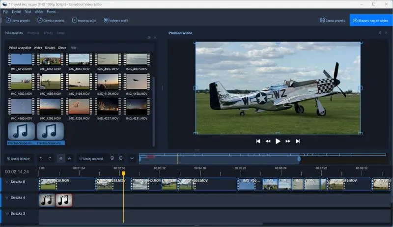Open the Widok menu
Viewport: 393px width, 227px height.
[x=39, y=11]
